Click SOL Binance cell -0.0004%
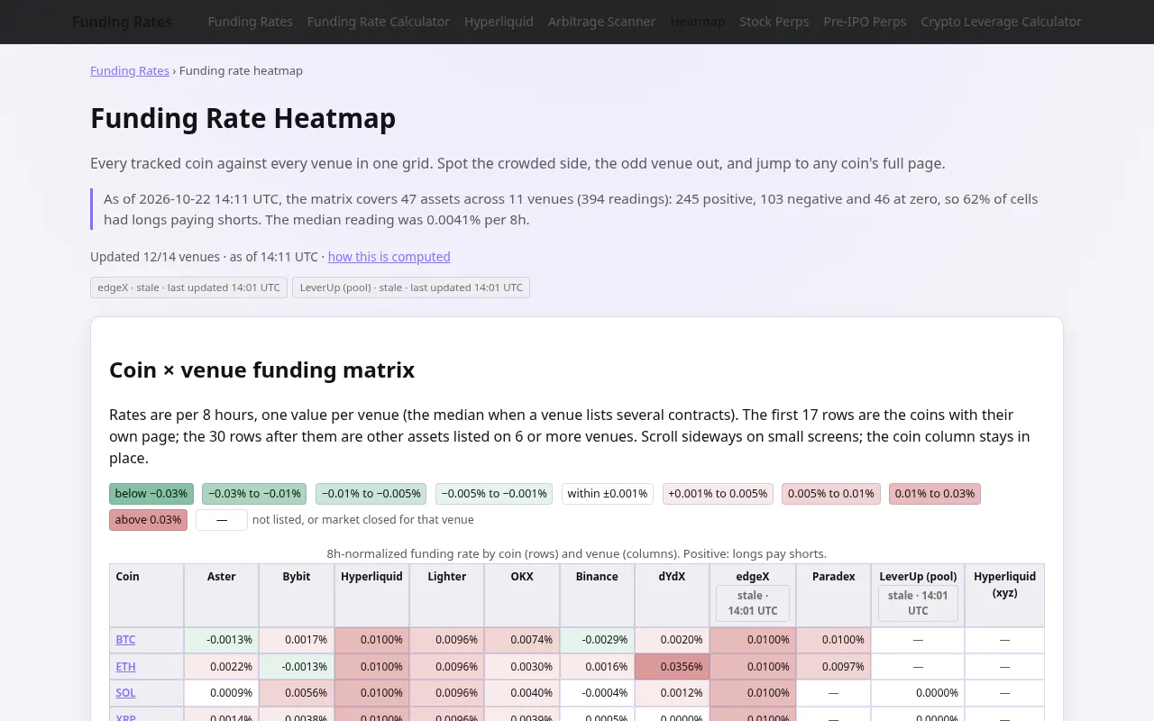Viewport: 1154px width, 721px height. click(x=597, y=692)
